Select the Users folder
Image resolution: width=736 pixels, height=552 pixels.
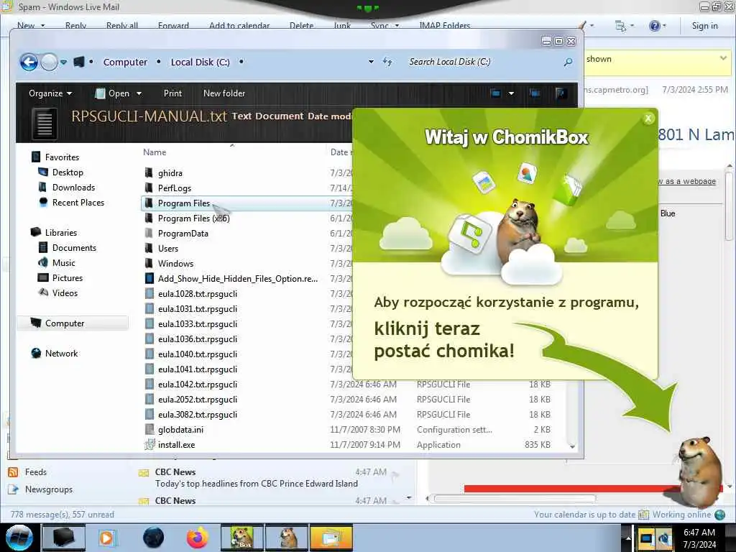168,248
